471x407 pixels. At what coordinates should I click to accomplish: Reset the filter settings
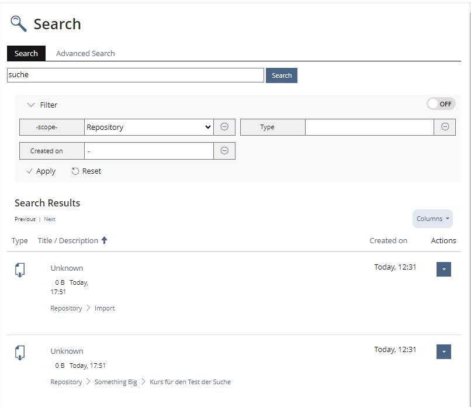tap(86, 171)
